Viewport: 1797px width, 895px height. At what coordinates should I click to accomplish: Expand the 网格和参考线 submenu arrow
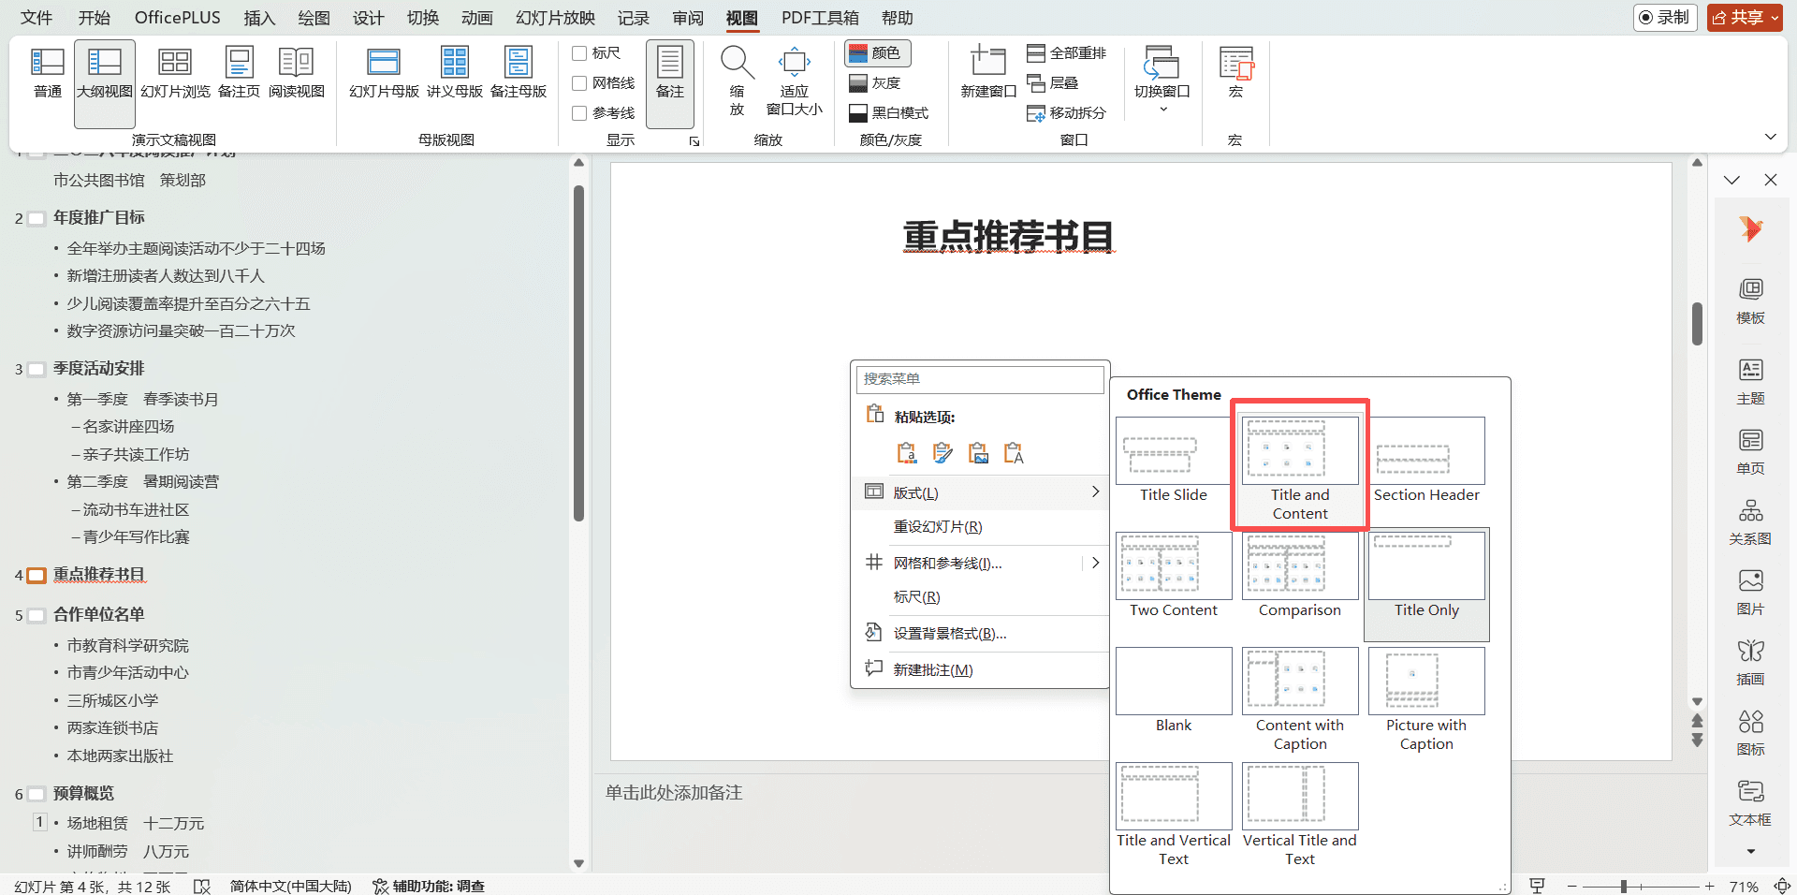tap(1095, 563)
